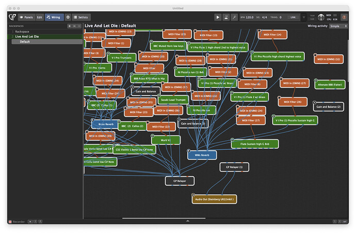The image size is (356, 233).
Task: Click the 'in' indicator beside Recorder
Action: pos(30,222)
